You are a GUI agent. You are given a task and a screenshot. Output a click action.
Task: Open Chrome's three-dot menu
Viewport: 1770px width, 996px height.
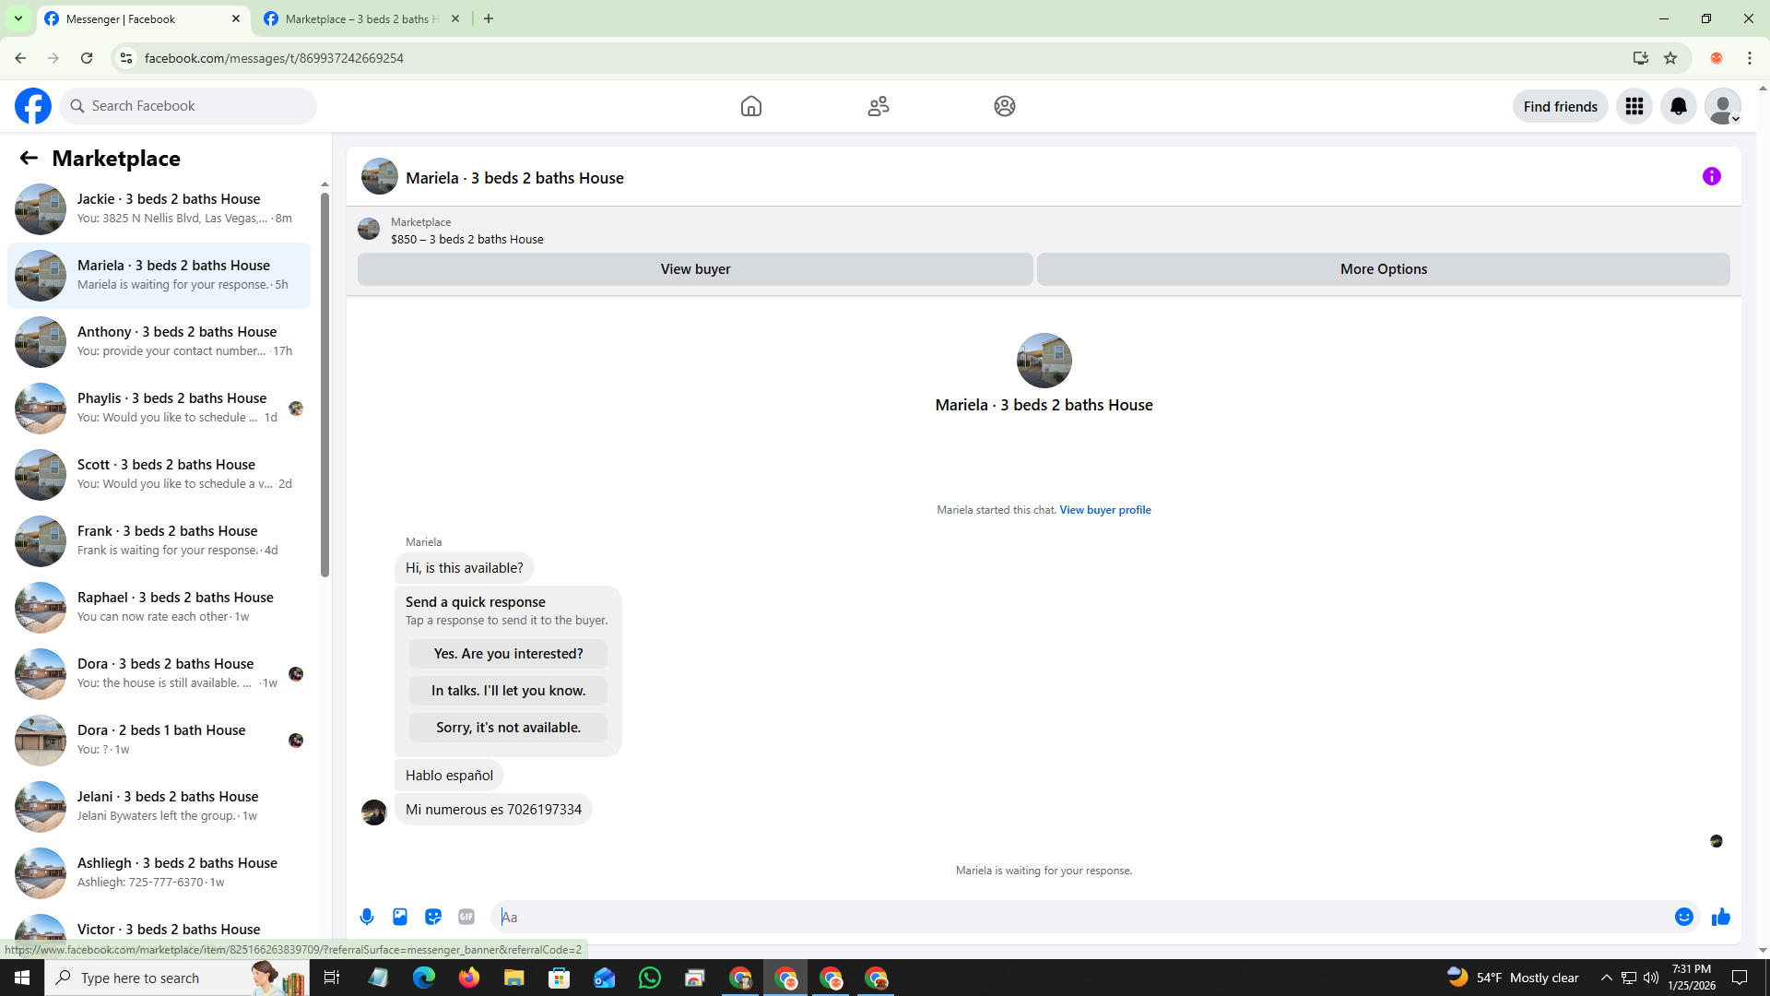tap(1750, 58)
